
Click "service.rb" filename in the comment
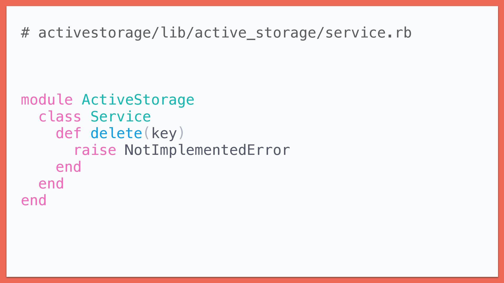coord(368,33)
